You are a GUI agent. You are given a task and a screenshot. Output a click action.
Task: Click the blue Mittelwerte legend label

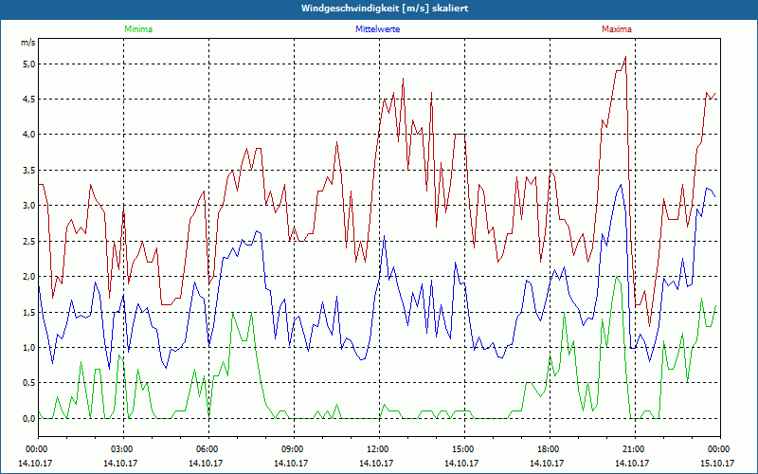pyautogui.click(x=377, y=29)
